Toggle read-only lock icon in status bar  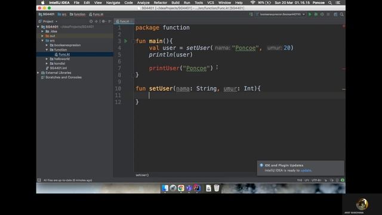[326, 180]
